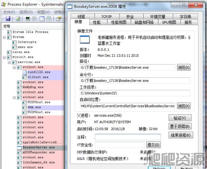Screen dimensions: 207x169
Task: Switch to the GPU视图 tab
Action: pos(169,22)
